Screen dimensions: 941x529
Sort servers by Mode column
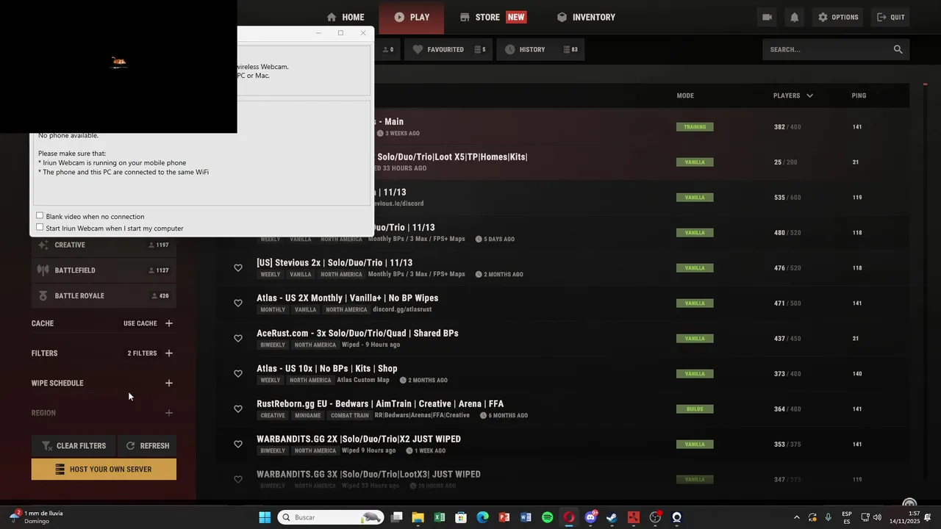point(685,96)
